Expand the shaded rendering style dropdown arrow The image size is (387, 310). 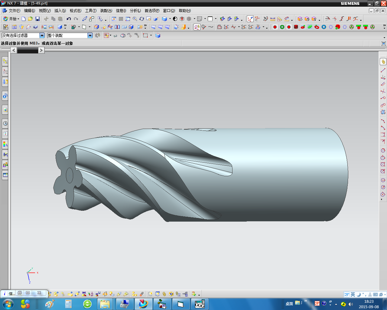pos(170,19)
